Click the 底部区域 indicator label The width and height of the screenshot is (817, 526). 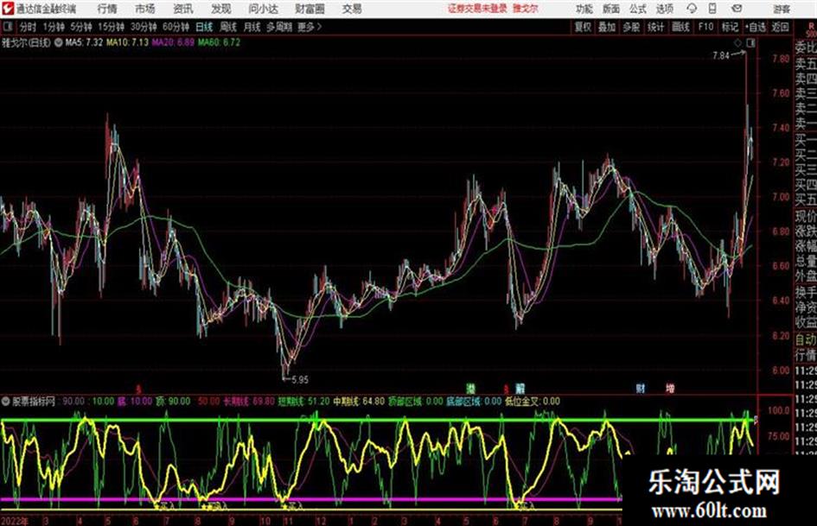463,402
